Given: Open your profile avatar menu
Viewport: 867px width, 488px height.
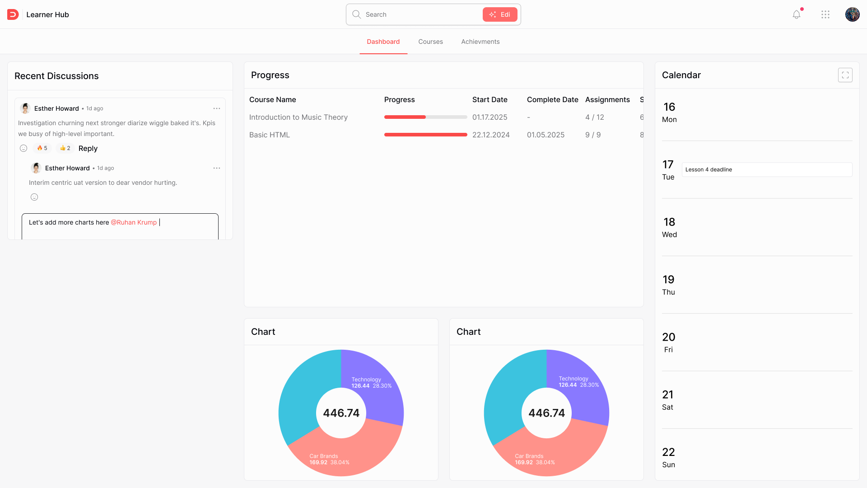Looking at the screenshot, I should (852, 14).
